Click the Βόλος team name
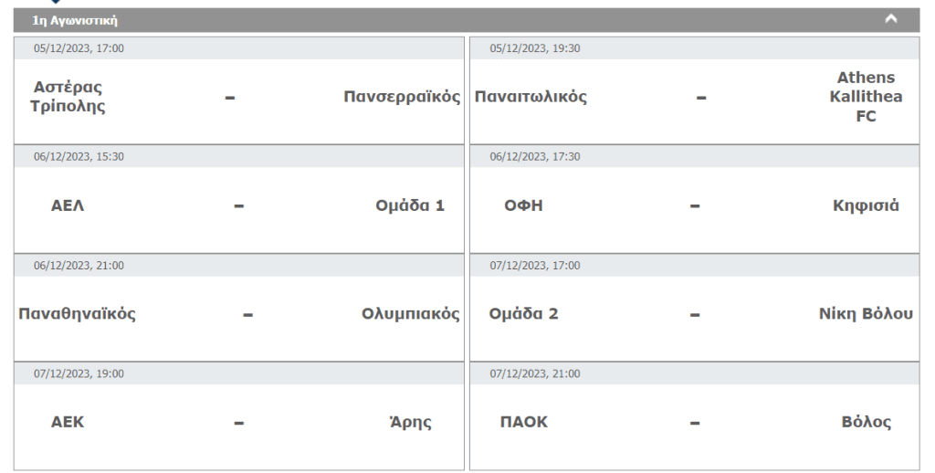Viewport: 935px width, 473px height. 866,423
